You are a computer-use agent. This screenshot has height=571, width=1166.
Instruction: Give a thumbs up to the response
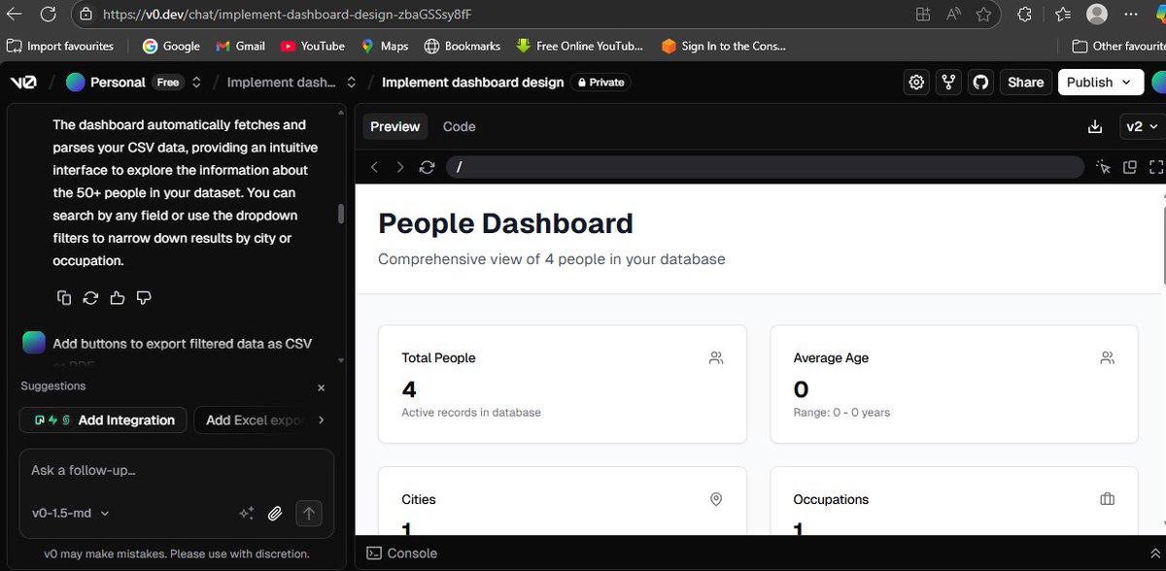coord(117,297)
